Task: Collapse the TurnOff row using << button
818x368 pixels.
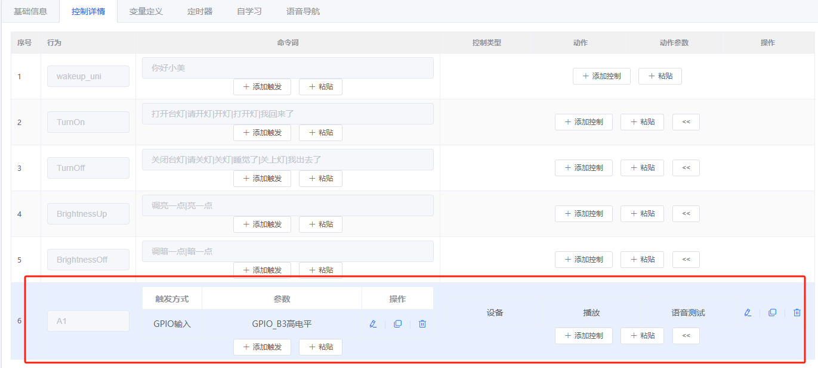Action: tap(686, 168)
